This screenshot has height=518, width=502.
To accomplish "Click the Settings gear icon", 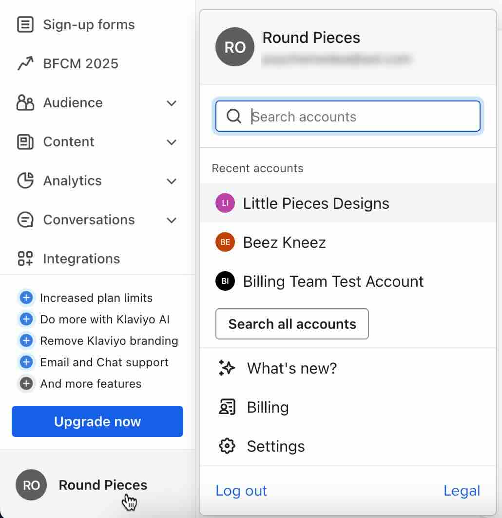I will click(227, 446).
